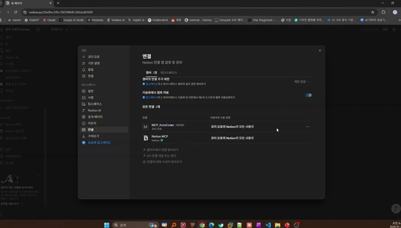Open Windows Start menu
This screenshot has height=228, width=401.
click(107, 225)
